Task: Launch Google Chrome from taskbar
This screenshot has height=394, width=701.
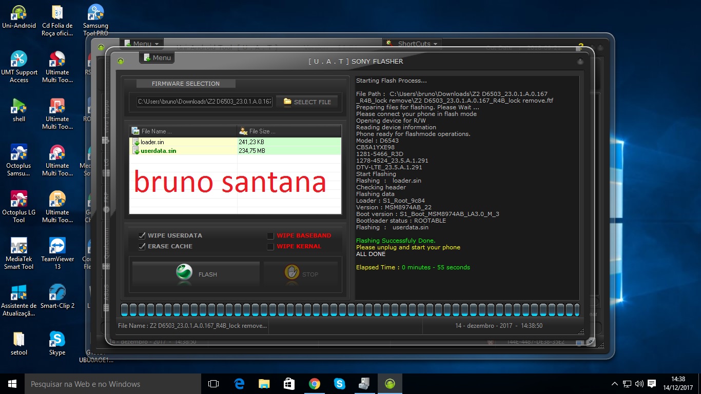Action: click(x=314, y=384)
